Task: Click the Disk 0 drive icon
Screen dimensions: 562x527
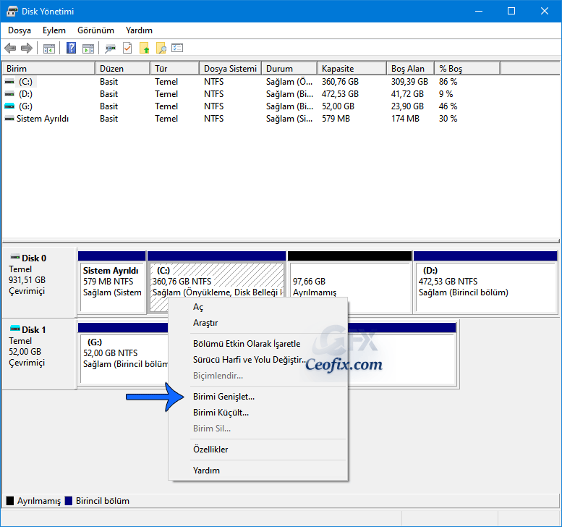Action: (15, 257)
